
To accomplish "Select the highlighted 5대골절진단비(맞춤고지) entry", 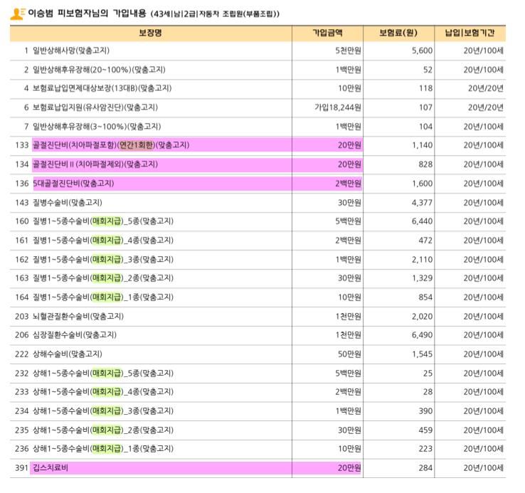I will coord(73,184).
